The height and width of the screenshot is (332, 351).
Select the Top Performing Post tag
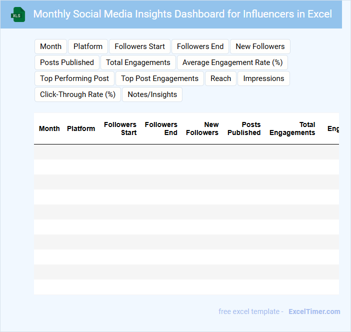click(x=74, y=78)
